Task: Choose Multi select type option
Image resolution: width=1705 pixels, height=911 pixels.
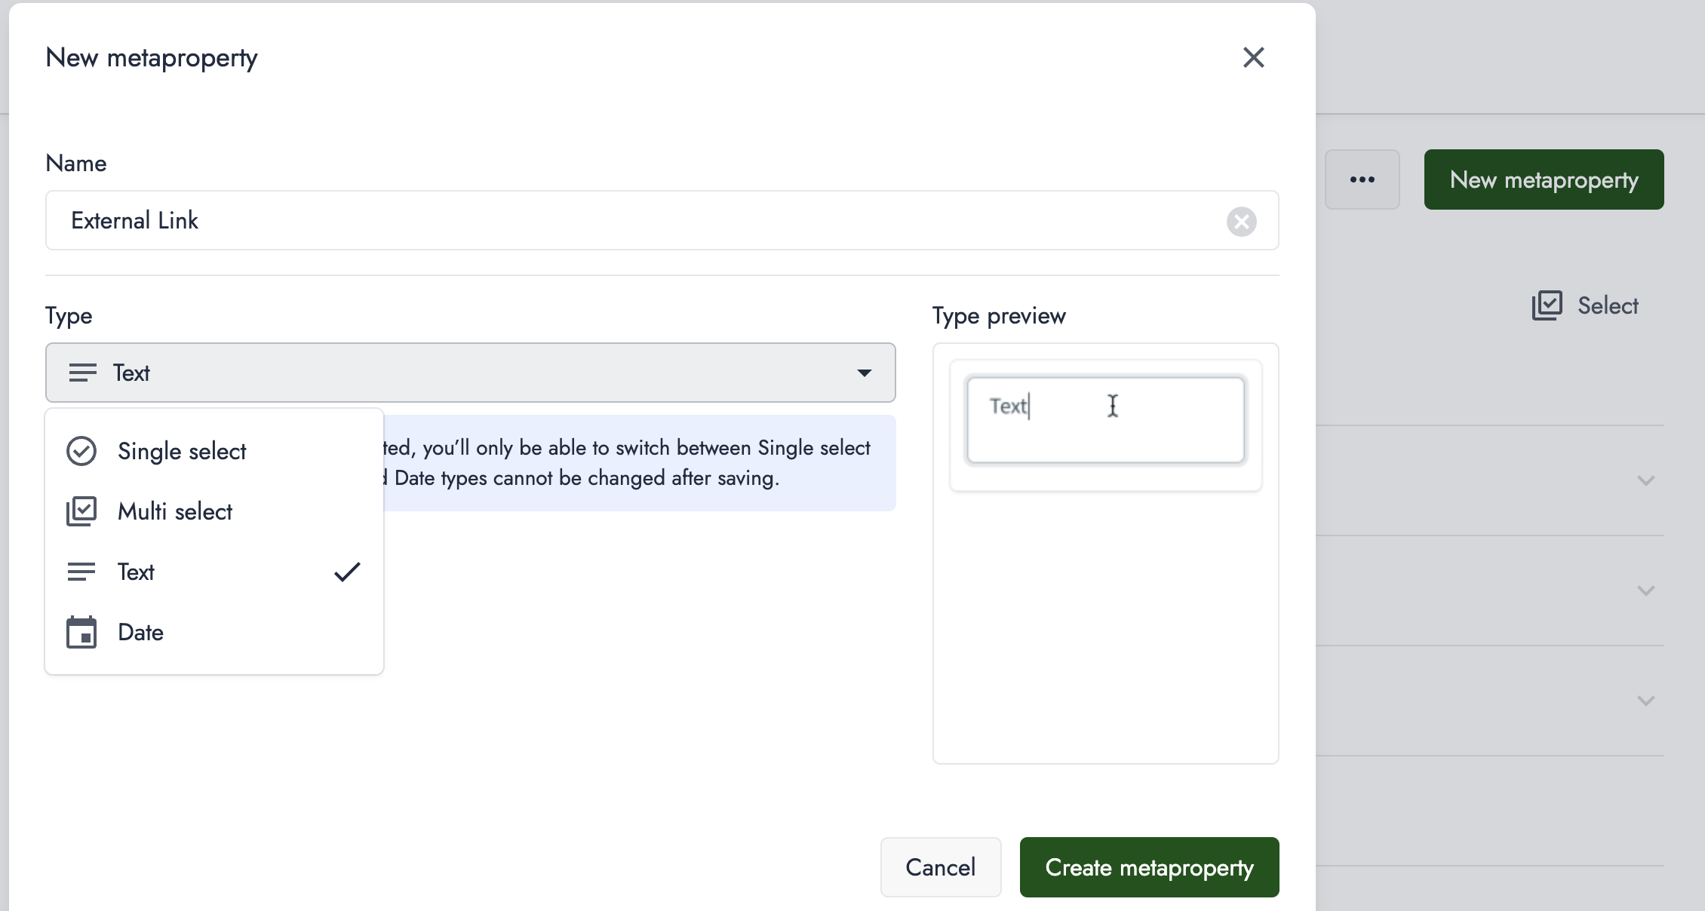Action: [214, 511]
